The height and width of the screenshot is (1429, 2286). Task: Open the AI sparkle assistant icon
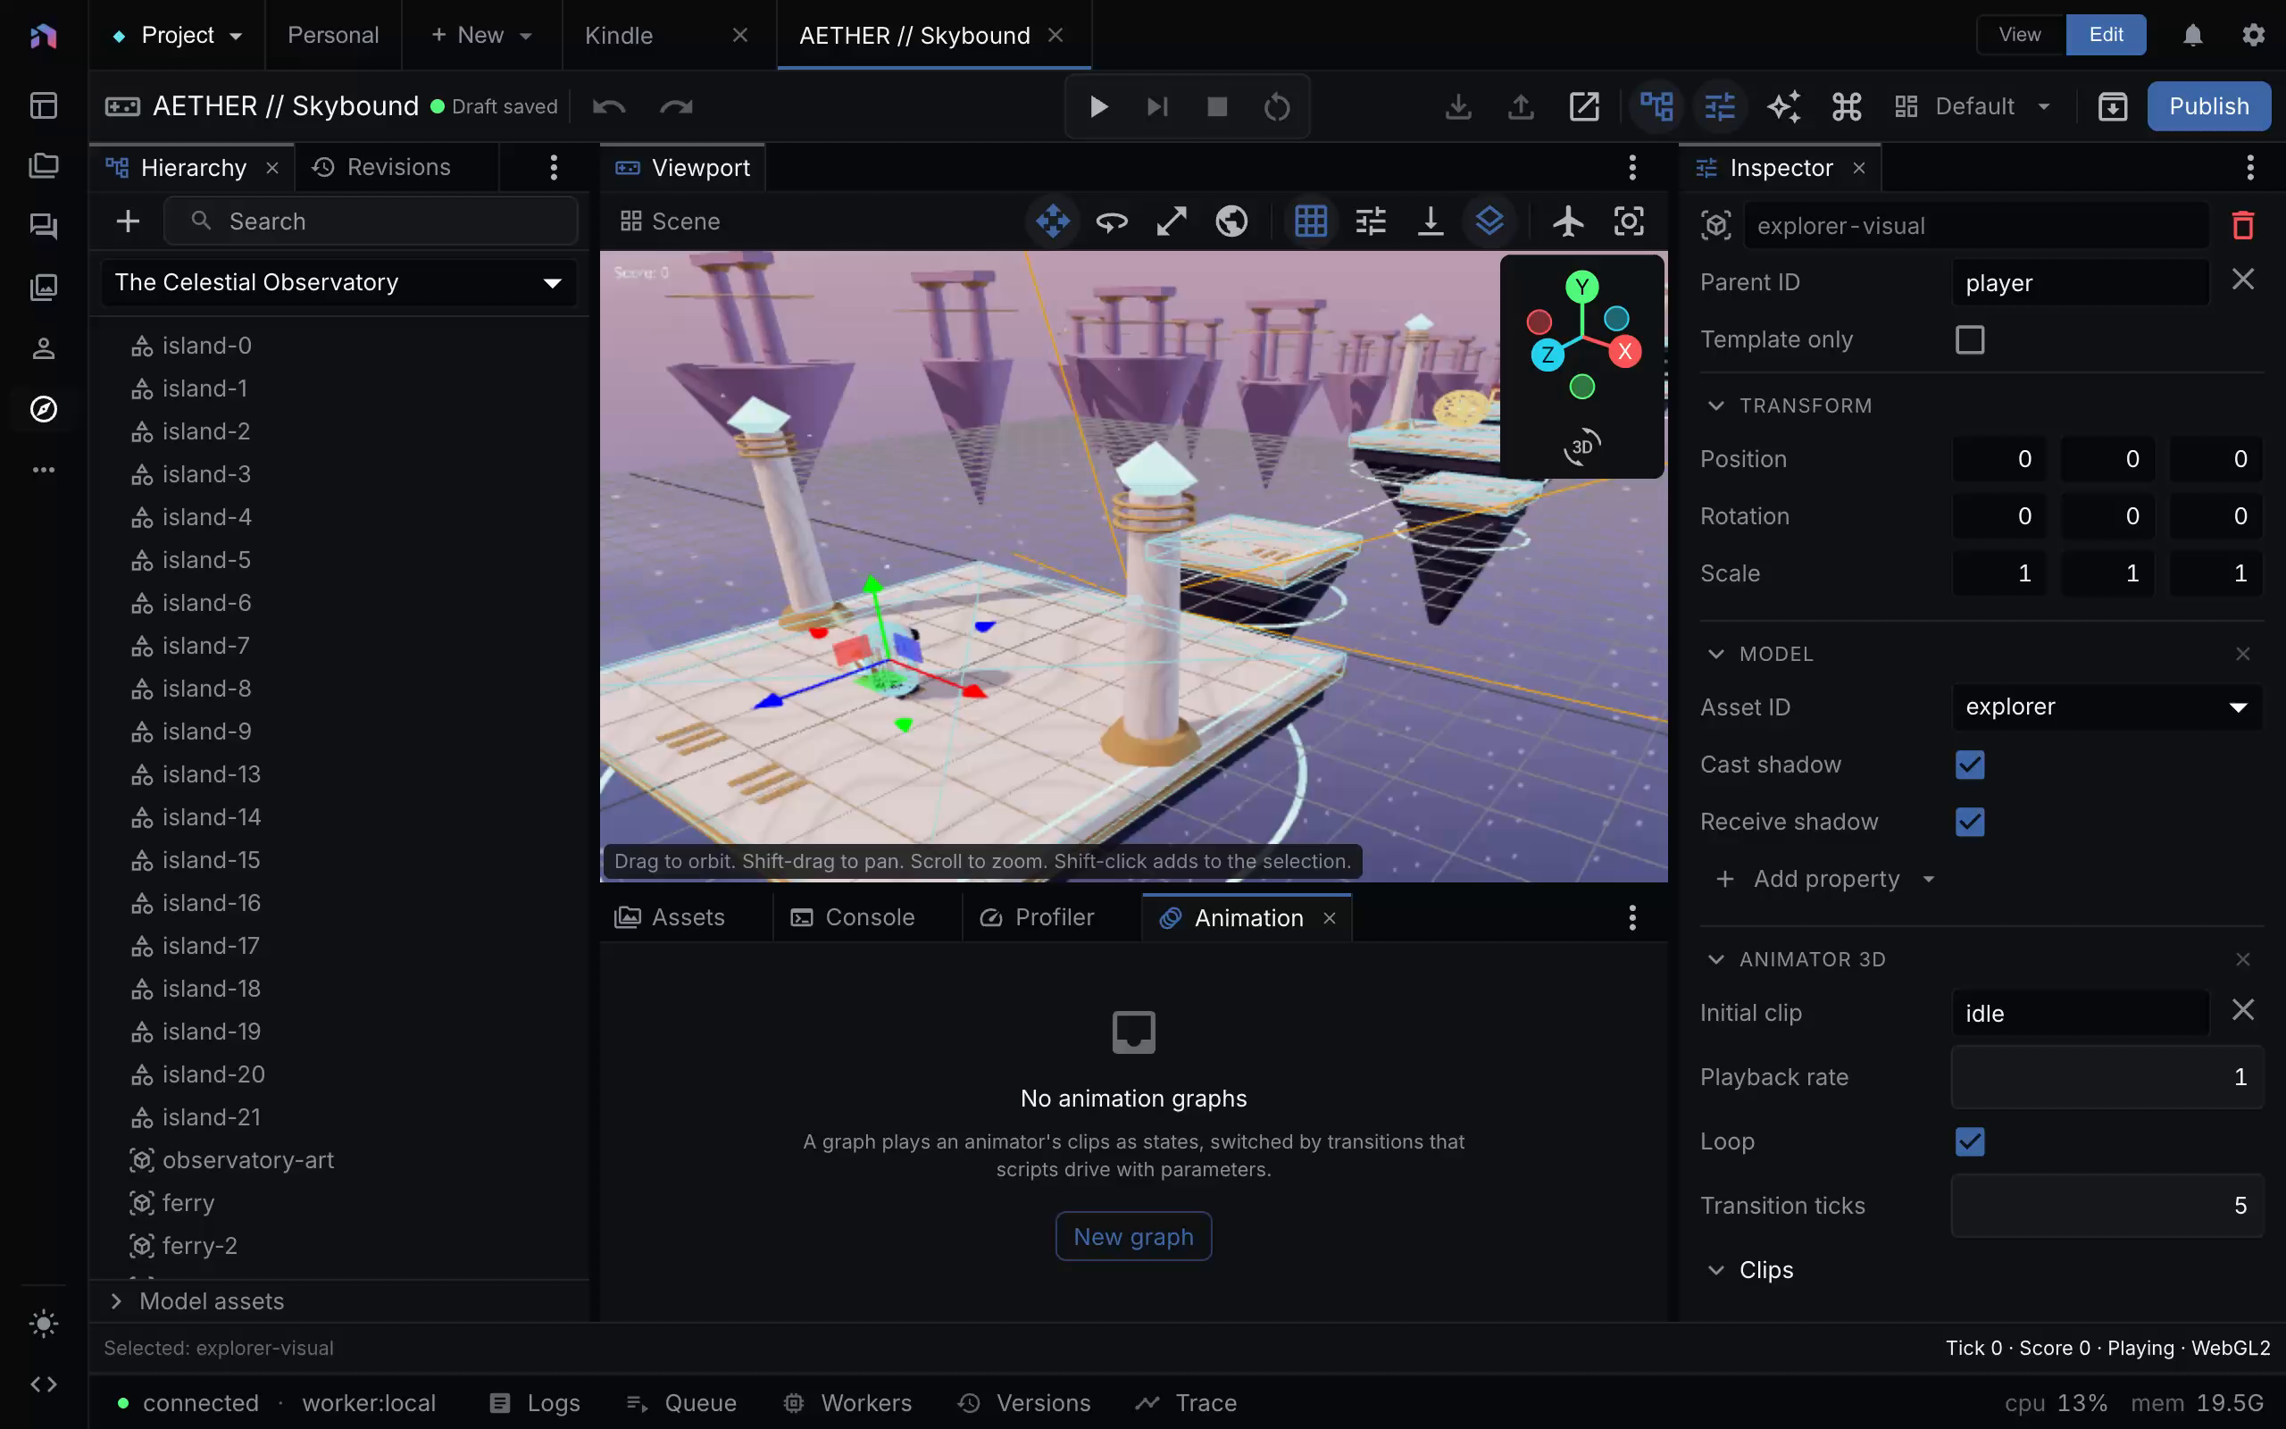tap(1783, 107)
